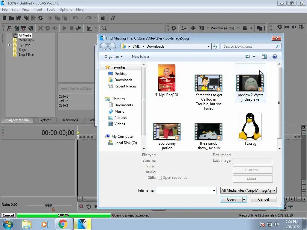Click the Cut scissors icon

click(x=50, y=18)
